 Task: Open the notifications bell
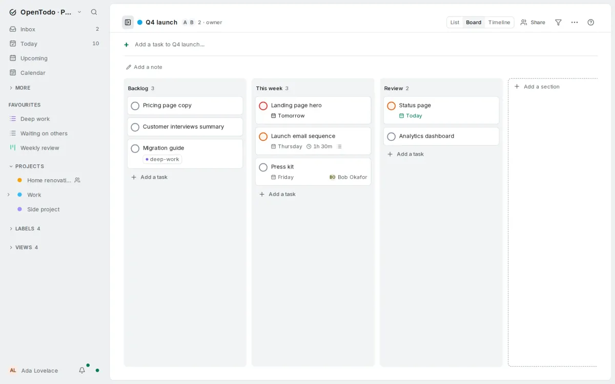coord(82,370)
